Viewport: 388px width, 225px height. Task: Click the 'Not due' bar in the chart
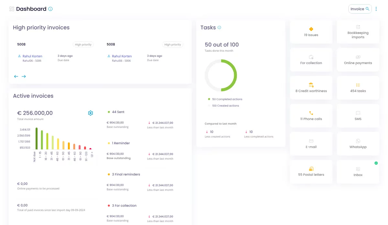coord(37,138)
